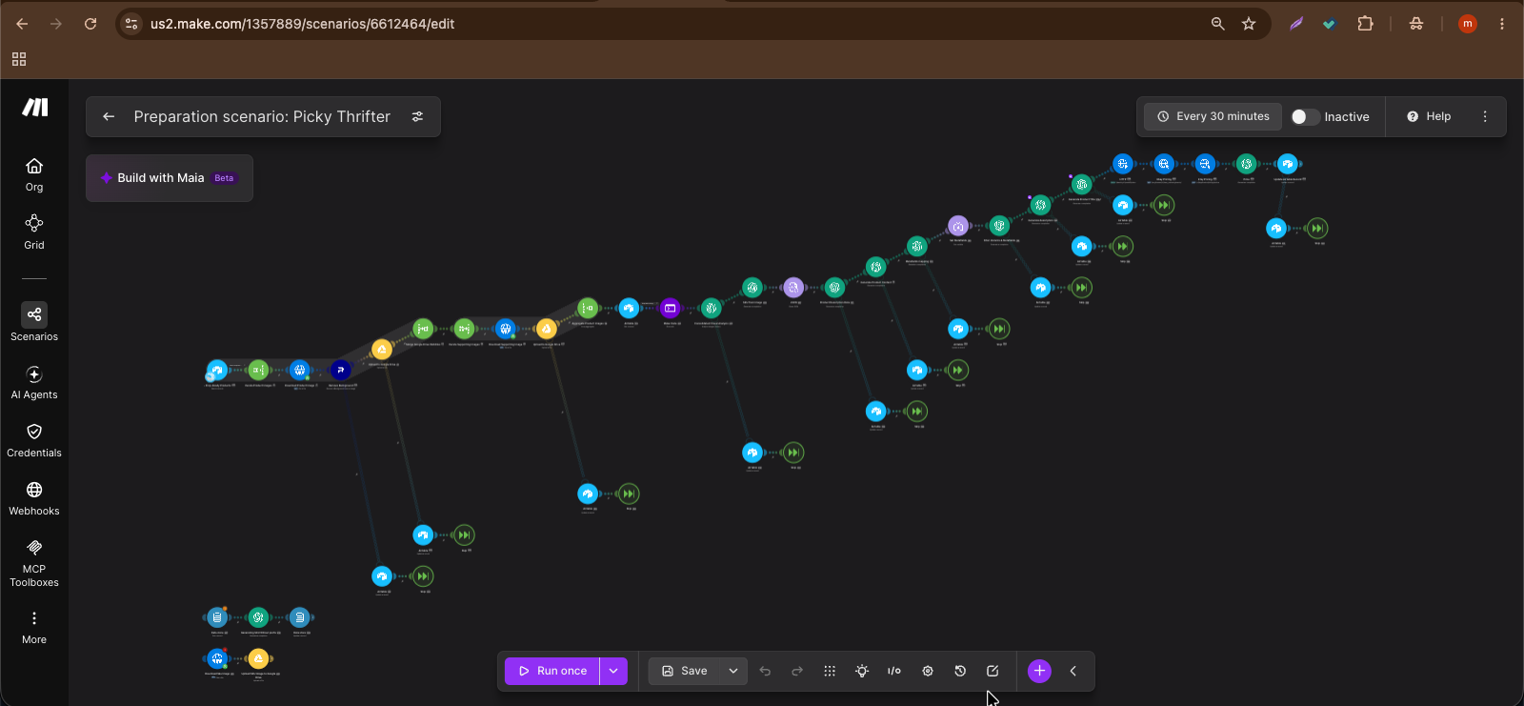The width and height of the screenshot is (1524, 706).
Task: Open the Every 30 minutes schedule setting
Action: pos(1213,116)
